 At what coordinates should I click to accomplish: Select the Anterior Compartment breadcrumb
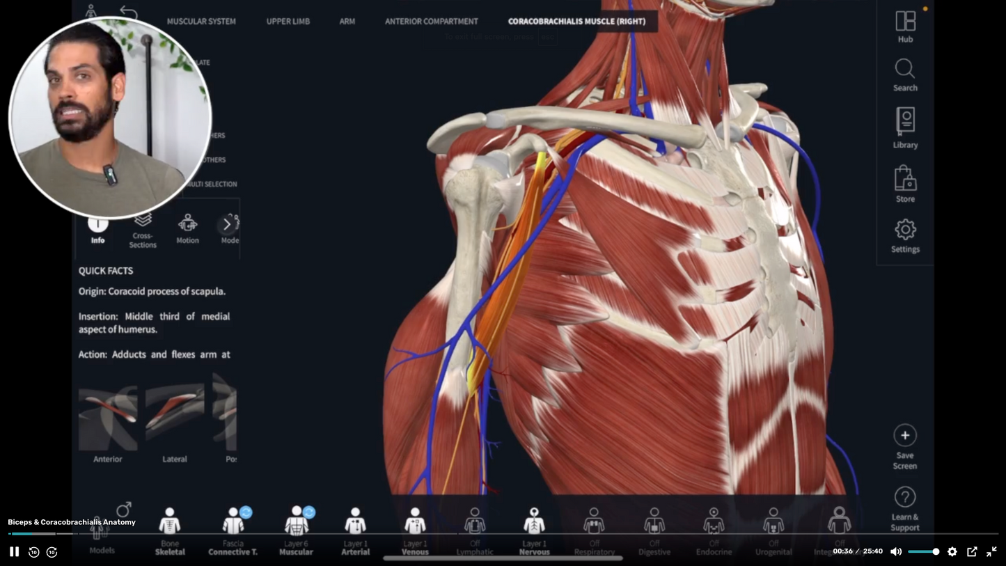[x=432, y=22]
